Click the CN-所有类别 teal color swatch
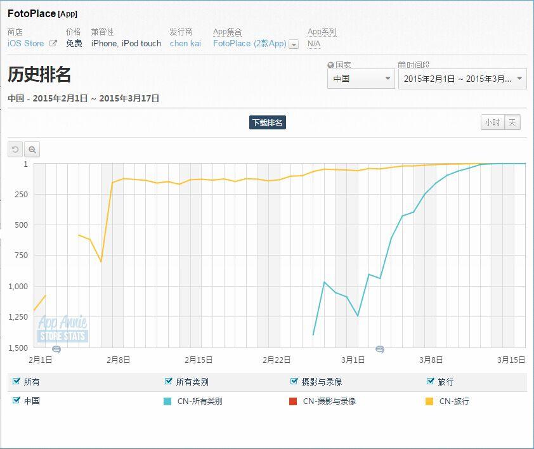The width and height of the screenshot is (534, 449). (x=167, y=401)
